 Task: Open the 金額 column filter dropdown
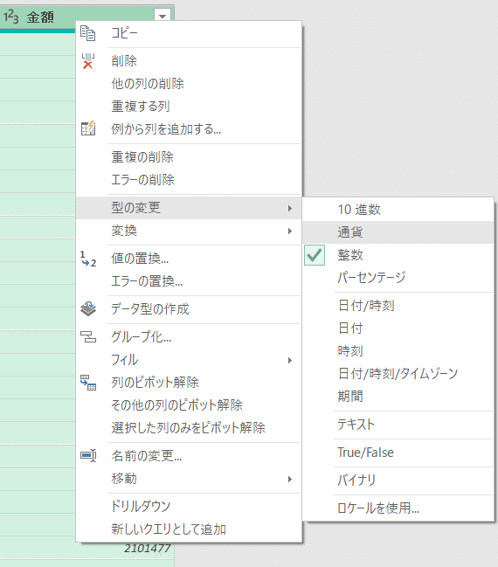(163, 16)
